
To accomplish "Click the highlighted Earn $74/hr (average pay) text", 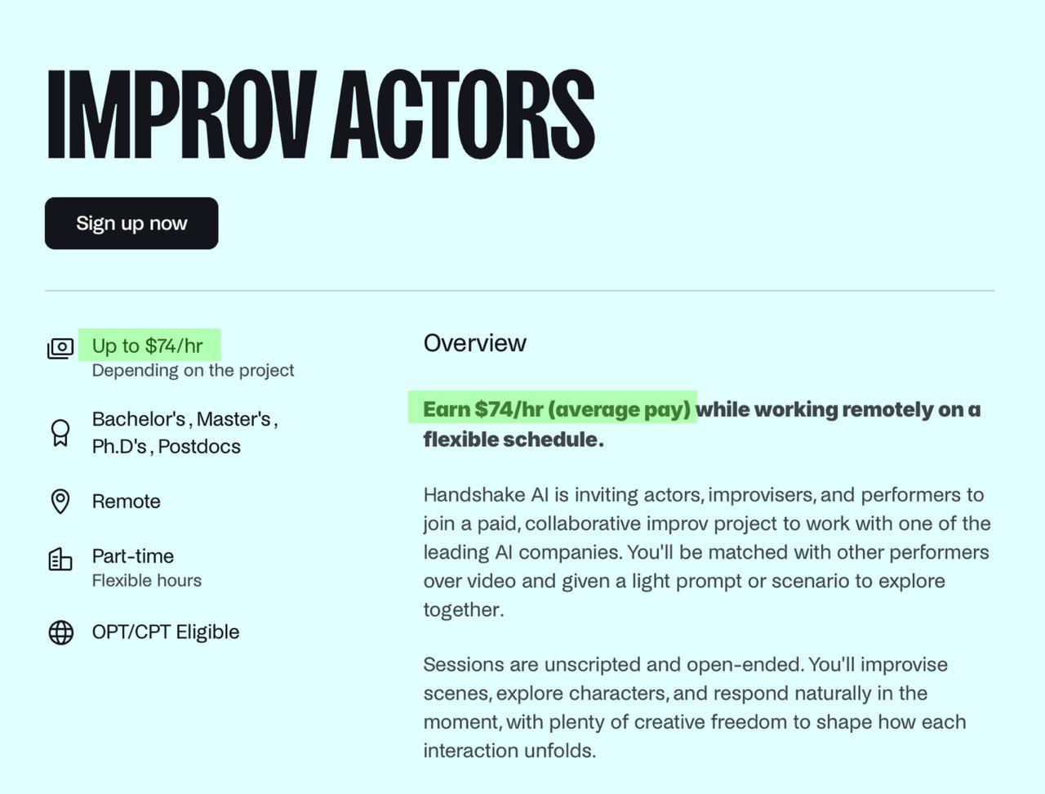I will [557, 409].
